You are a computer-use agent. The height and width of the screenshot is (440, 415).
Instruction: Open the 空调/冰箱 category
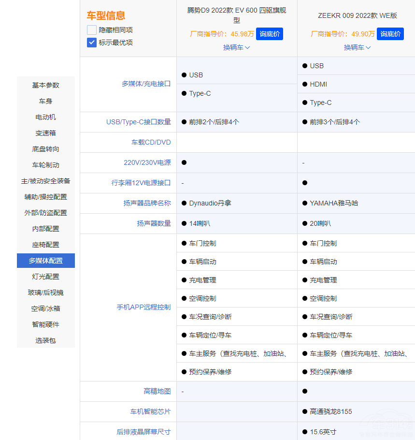click(45, 308)
